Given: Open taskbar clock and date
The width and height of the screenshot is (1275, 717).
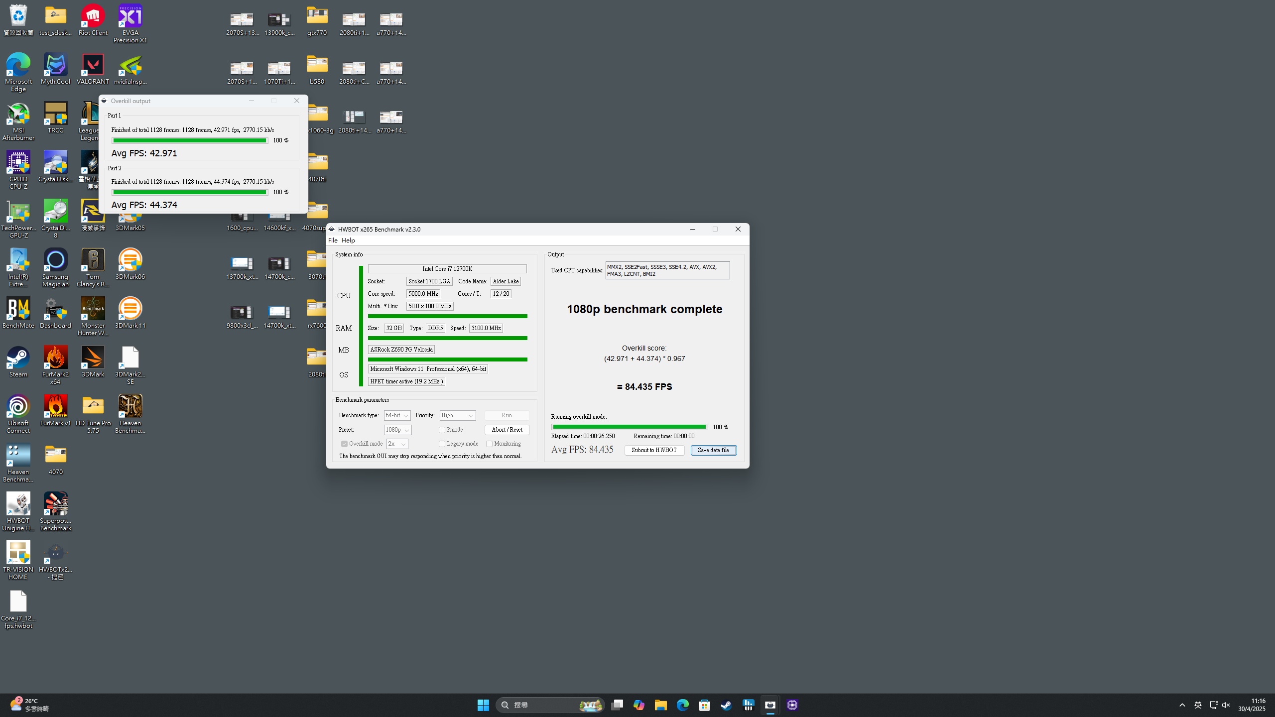Looking at the screenshot, I should 1252,705.
